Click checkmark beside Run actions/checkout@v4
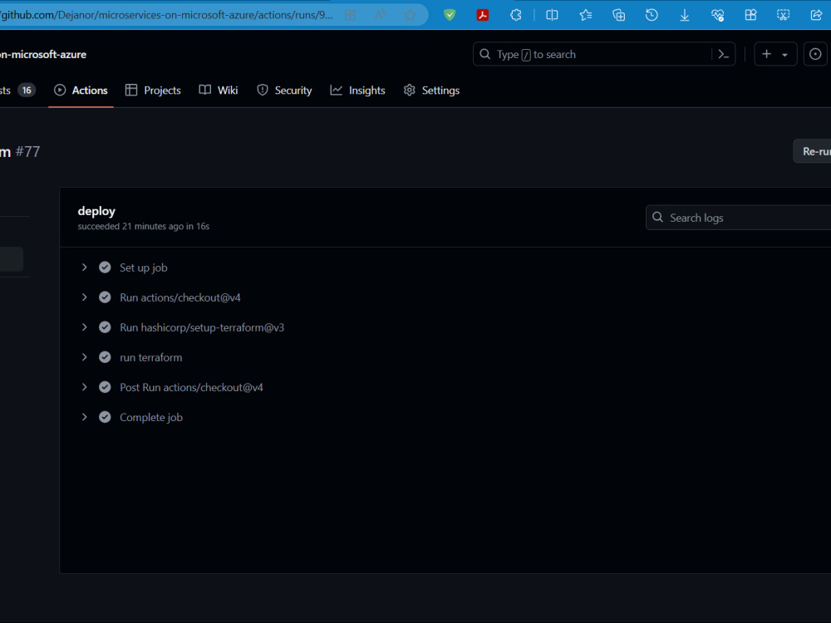Screen dimensions: 831x623 (105, 297)
